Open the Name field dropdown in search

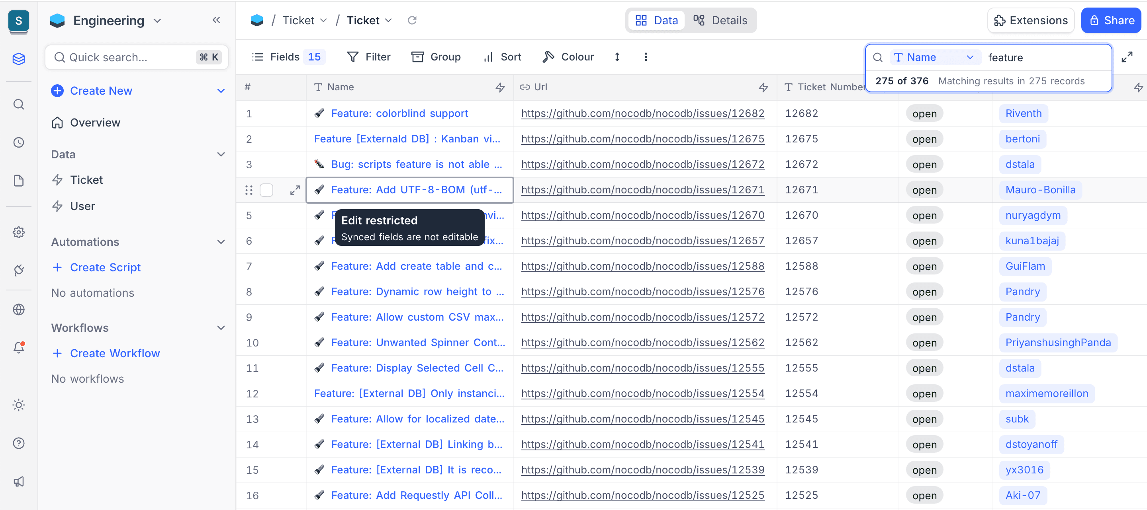[935, 57]
